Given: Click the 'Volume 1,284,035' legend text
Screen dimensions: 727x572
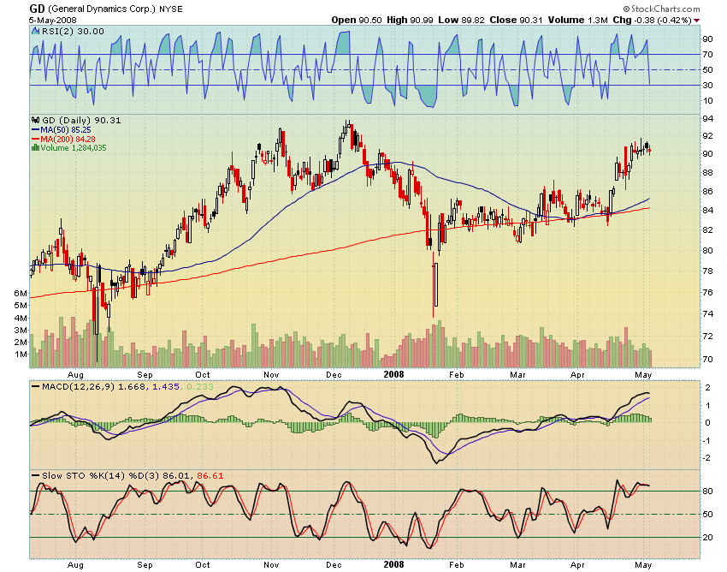Looking at the screenshot, I should point(74,147).
